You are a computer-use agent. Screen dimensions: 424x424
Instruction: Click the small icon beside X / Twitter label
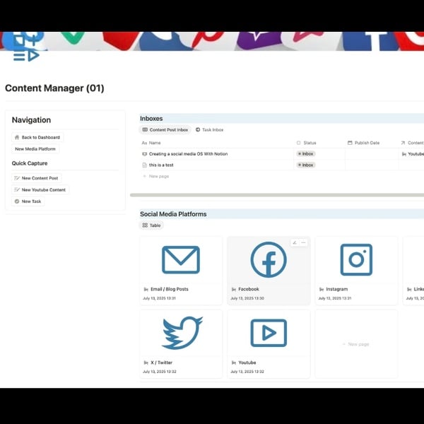[x=146, y=363]
